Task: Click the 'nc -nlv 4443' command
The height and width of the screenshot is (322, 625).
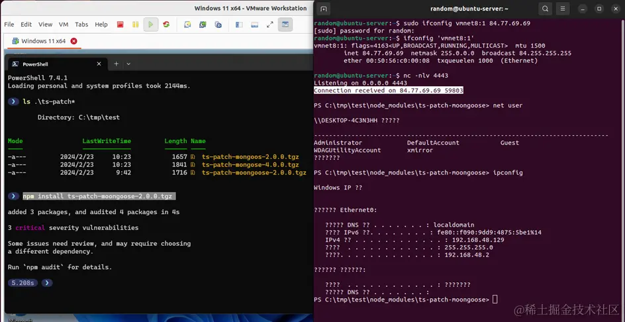Action: [x=426, y=76]
